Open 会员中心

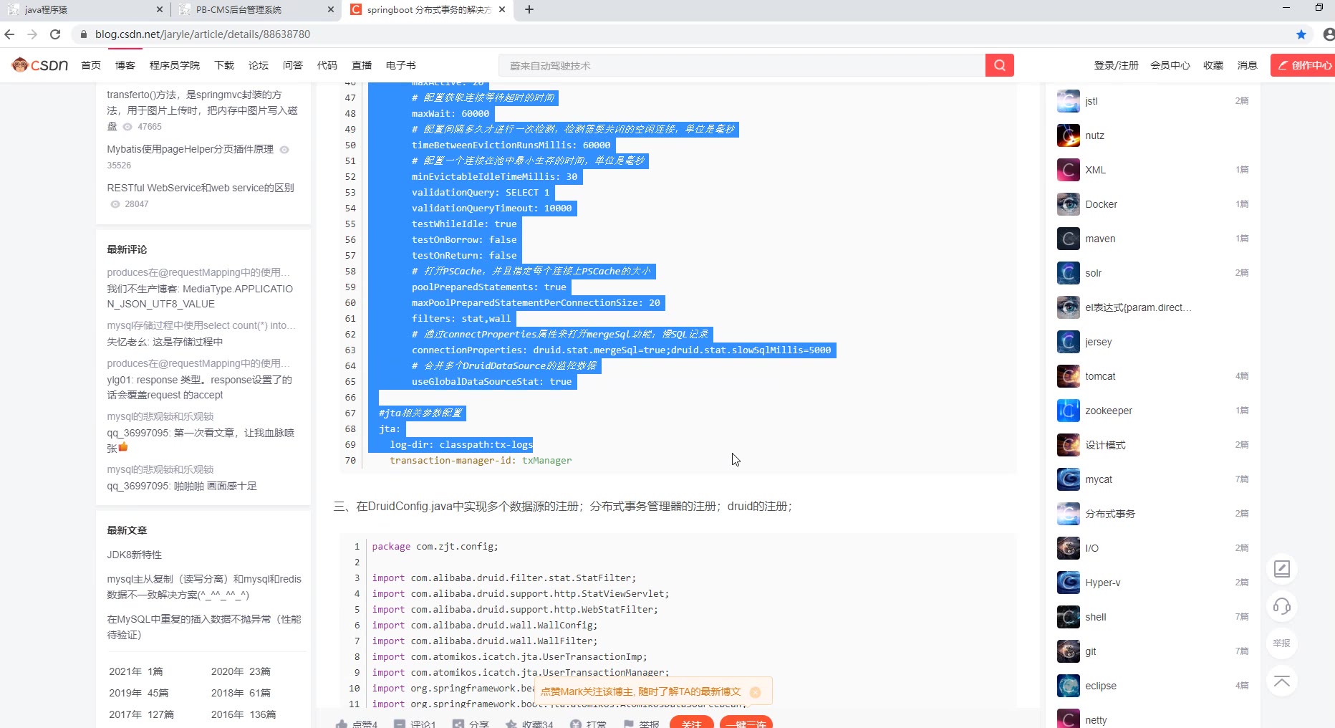point(1170,65)
